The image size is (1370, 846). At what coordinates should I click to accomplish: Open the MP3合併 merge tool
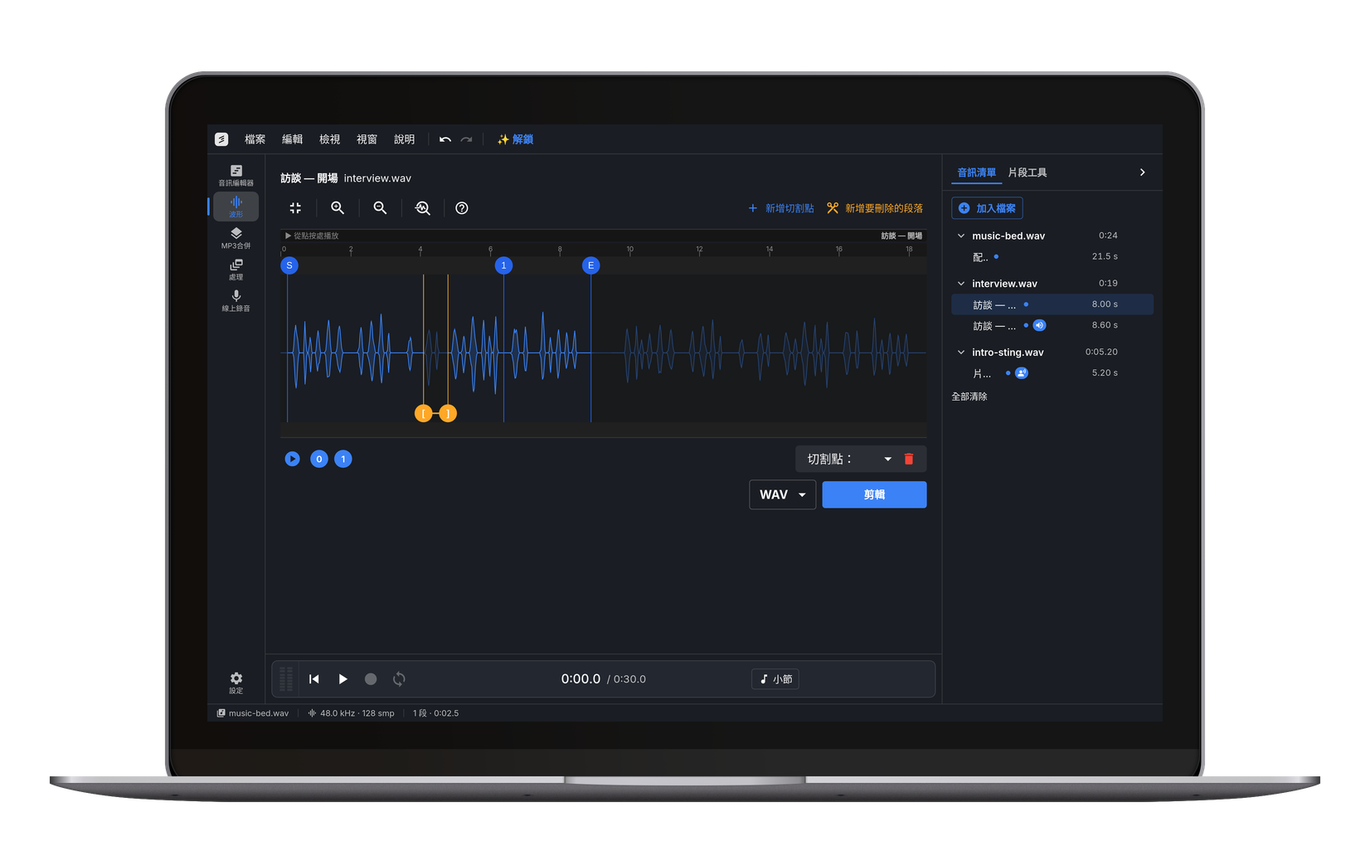point(236,238)
